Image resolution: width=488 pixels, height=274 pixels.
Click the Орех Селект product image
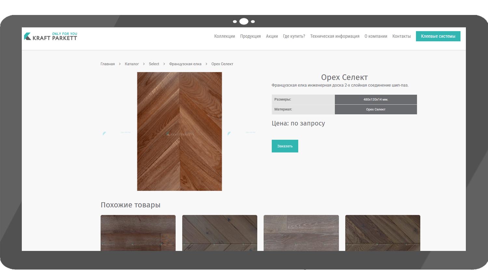pyautogui.click(x=179, y=131)
